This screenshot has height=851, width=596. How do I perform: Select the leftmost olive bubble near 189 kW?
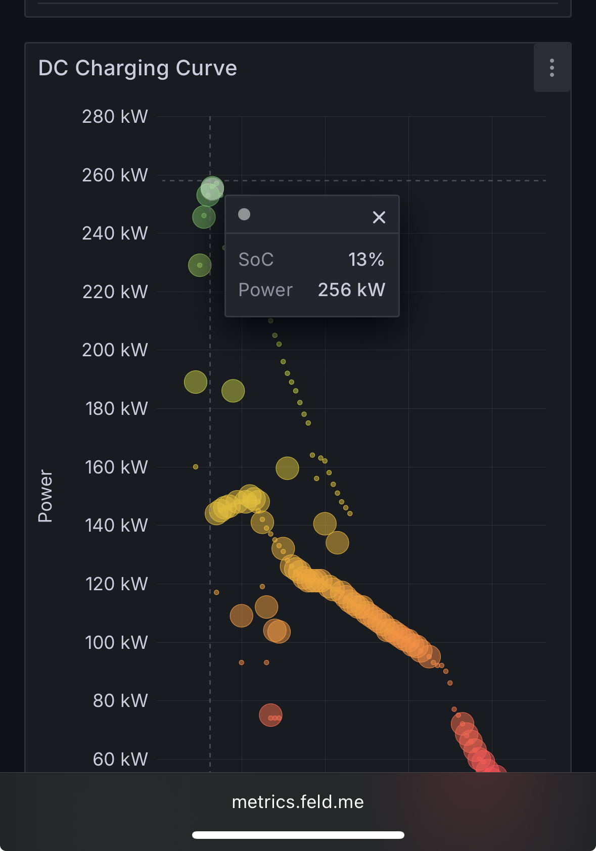coord(196,382)
